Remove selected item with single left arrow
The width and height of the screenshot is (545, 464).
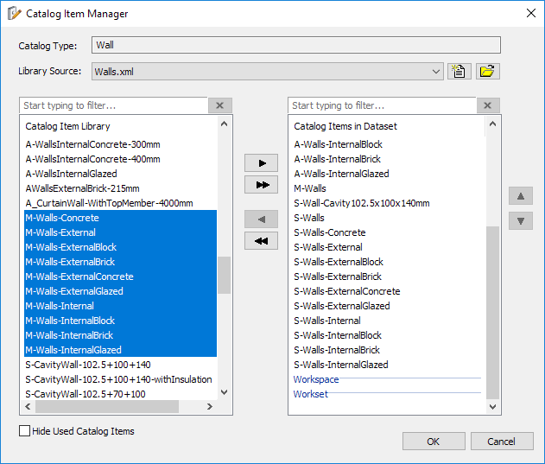point(261,219)
